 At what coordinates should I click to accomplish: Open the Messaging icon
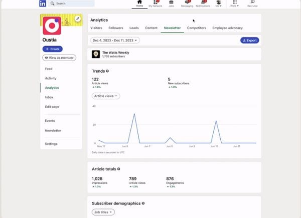tap(187, 4)
